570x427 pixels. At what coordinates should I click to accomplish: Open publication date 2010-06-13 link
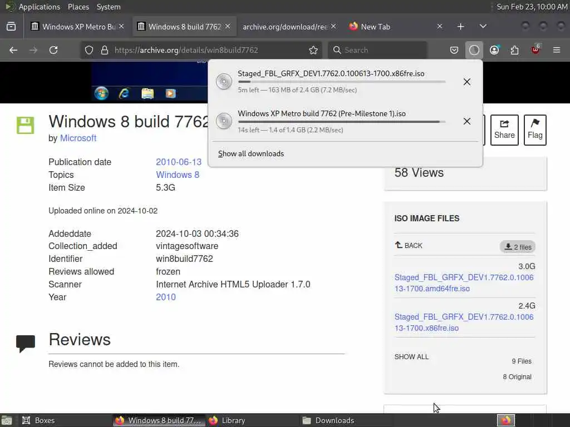[179, 162]
